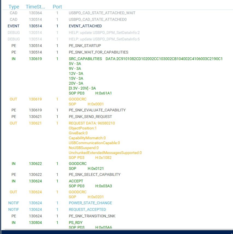The image size is (233, 234).
Task: Click IN type cell in ACCEPT row
Action: coord(14,181)
